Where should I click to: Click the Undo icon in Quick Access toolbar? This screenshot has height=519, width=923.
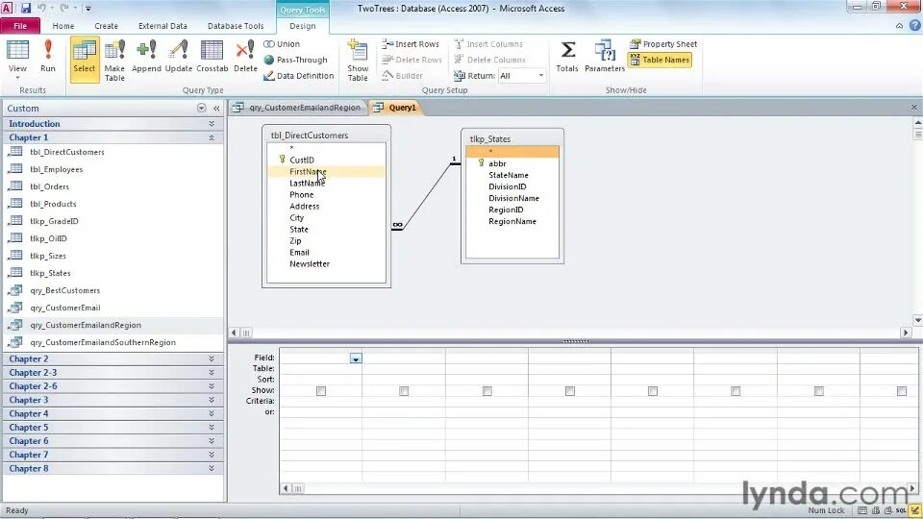(41, 9)
